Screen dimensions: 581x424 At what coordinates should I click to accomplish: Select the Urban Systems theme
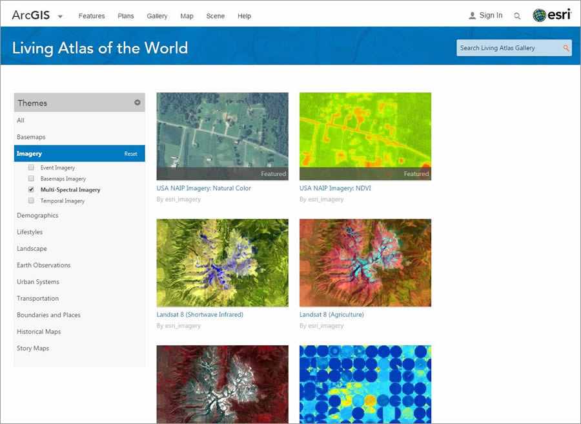click(x=38, y=282)
